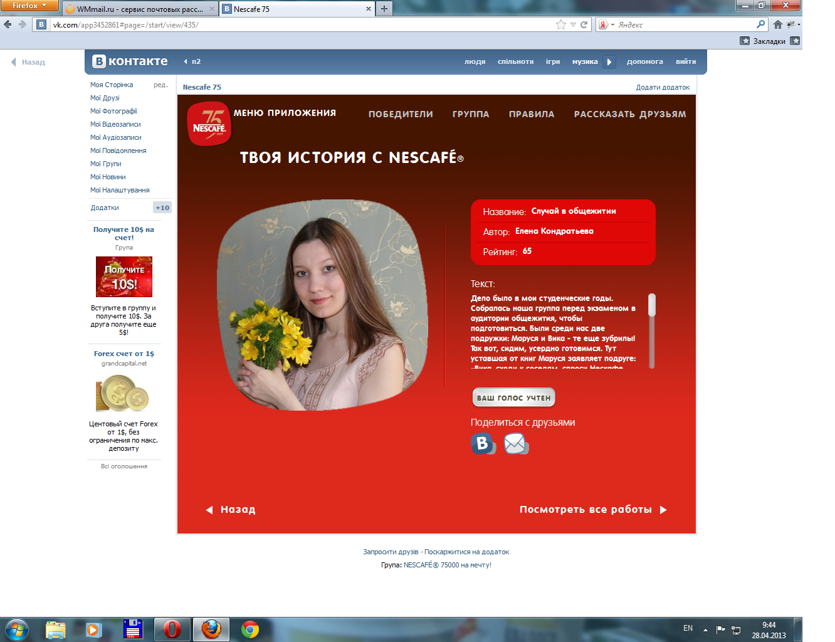This screenshot has height=642, width=835.
Task: Click the +10 counter next to Додатки
Action: point(162,208)
